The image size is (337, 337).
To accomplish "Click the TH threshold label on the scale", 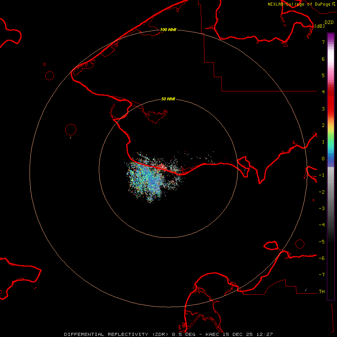I will [x=322, y=292].
